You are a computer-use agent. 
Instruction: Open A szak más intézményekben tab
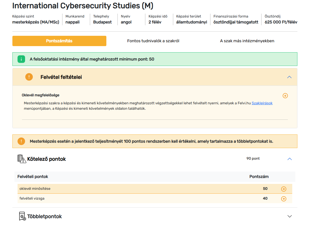[x=247, y=41]
